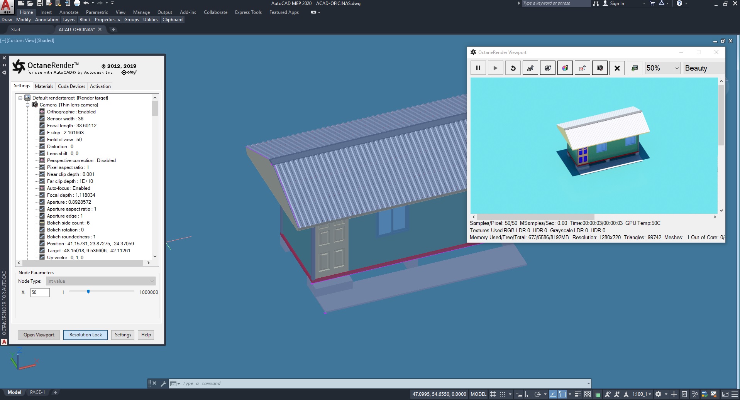Image resolution: width=740 pixels, height=400 pixels.
Task: Click the play button in OctaneRender Viewport
Action: point(495,68)
